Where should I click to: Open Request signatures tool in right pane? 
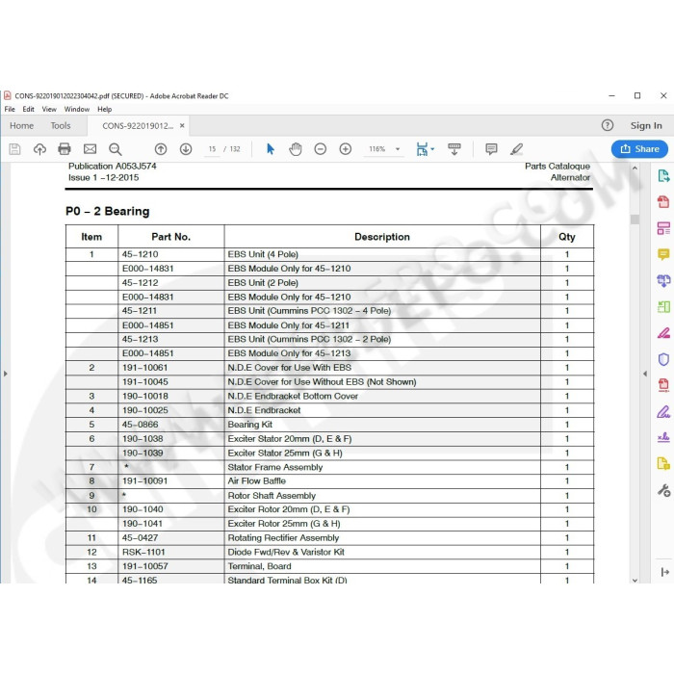[663, 437]
